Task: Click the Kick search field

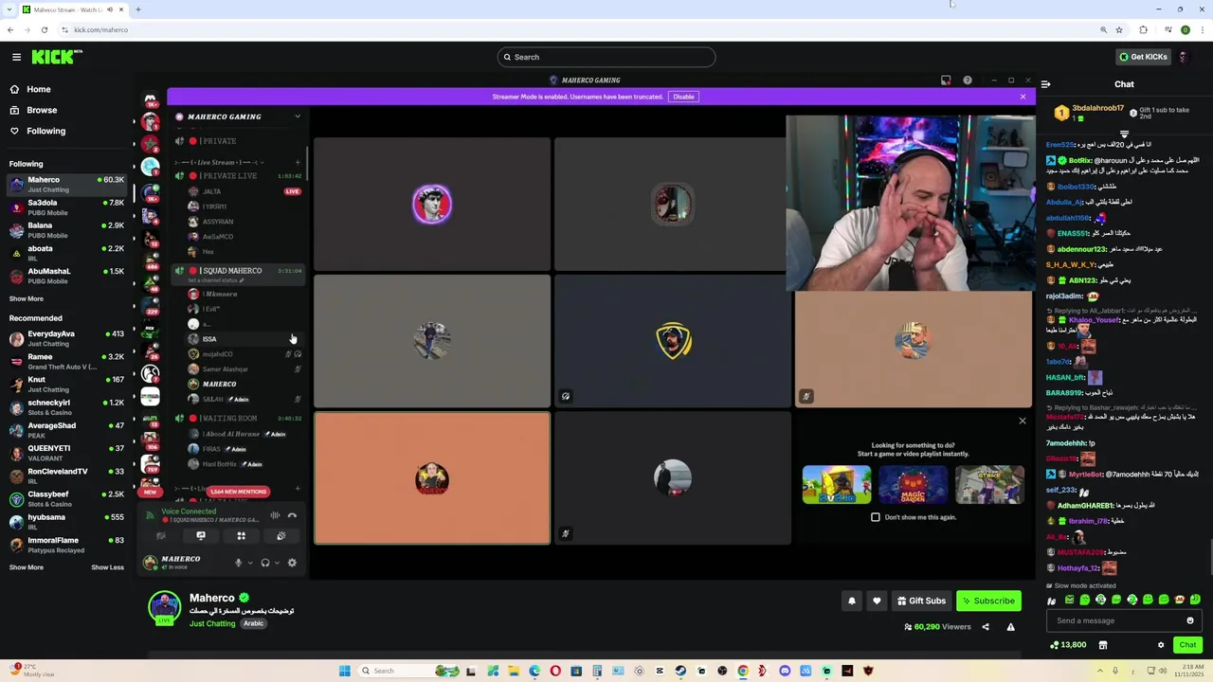Action: pos(606,57)
